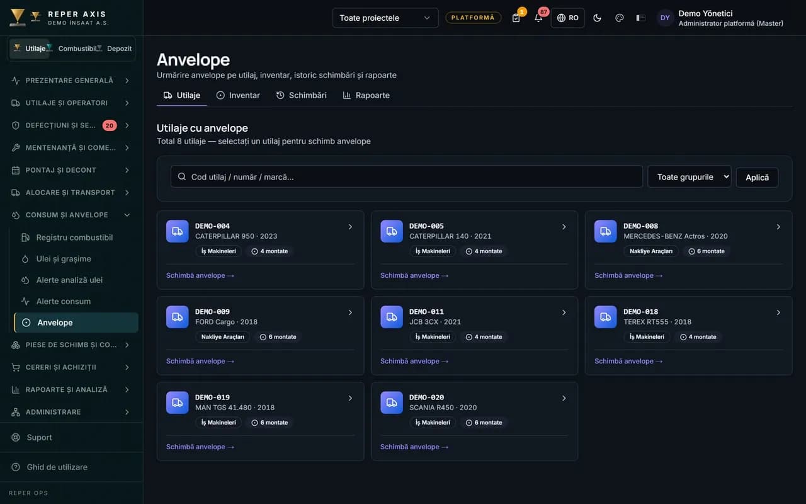Toggle the sidebar layout icon in the top bar
Viewport: 806px width, 504px height.
(x=641, y=18)
